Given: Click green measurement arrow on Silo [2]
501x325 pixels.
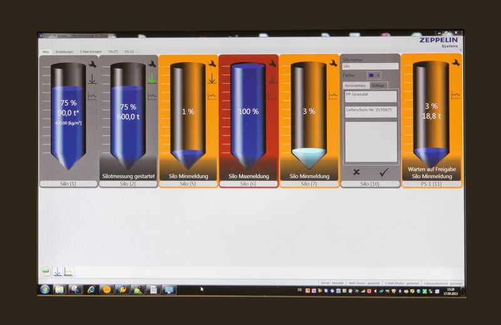Looking at the screenshot, I should (152, 79).
